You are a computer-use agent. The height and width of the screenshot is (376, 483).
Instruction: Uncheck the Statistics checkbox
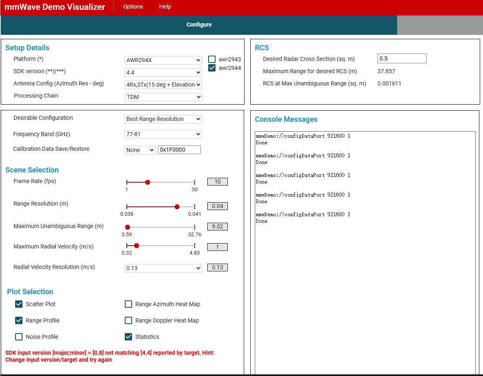(128, 337)
